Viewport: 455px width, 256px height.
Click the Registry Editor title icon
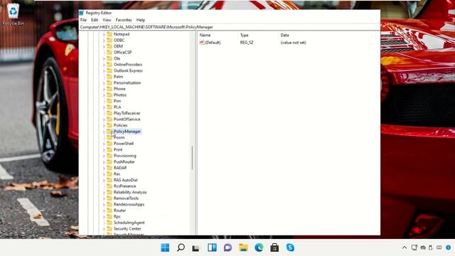pos(82,13)
